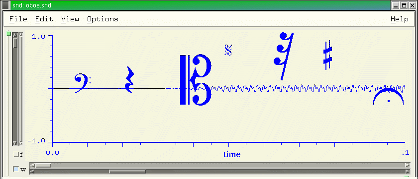Click the '.1' x-axis end label
The image size is (418, 179).
point(405,152)
